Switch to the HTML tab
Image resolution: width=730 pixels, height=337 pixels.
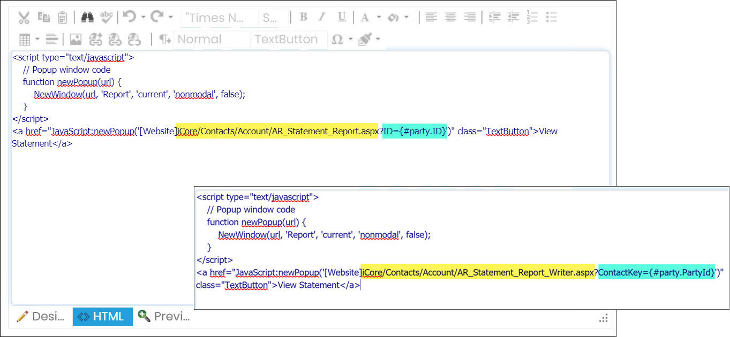103,316
